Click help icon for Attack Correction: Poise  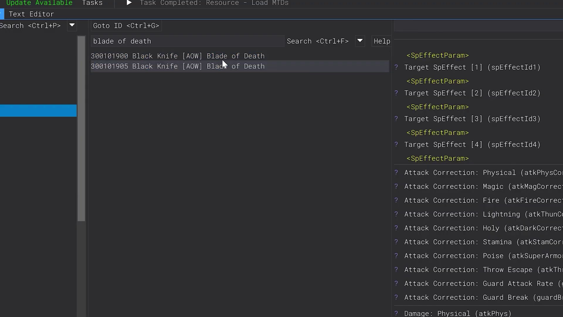396,256
